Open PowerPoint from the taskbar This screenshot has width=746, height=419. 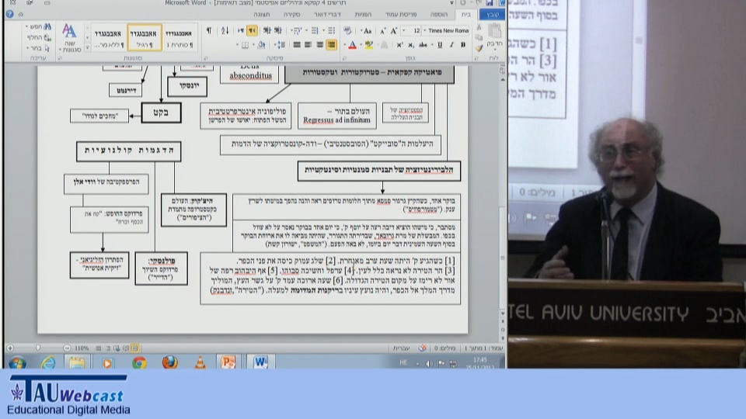coord(228,362)
